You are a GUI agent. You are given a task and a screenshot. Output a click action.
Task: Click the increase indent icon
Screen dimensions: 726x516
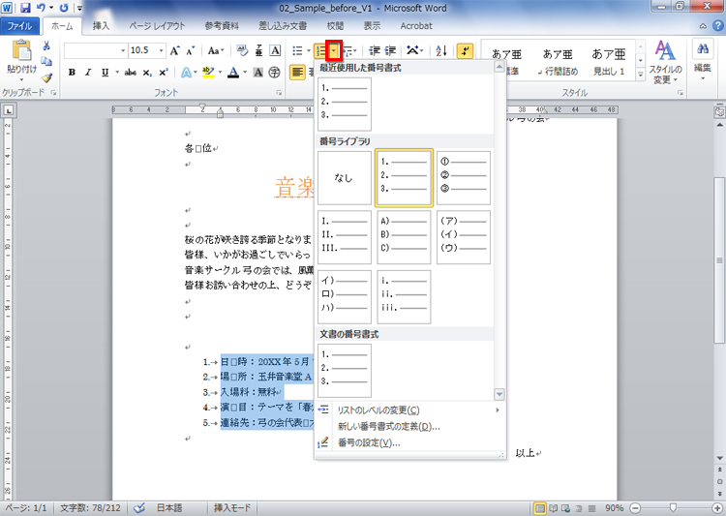pyautogui.click(x=390, y=50)
